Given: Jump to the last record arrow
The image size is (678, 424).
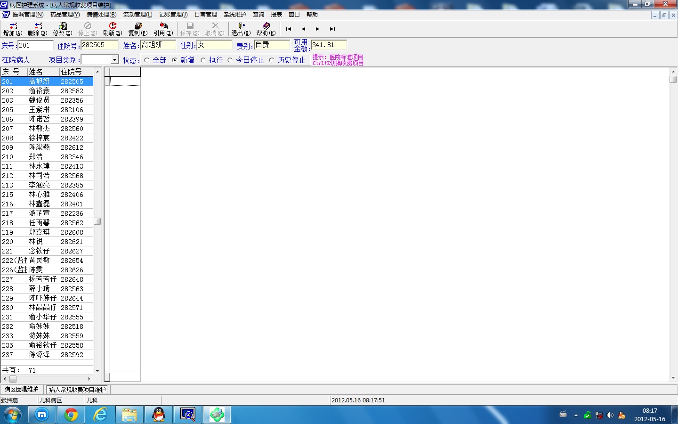Looking at the screenshot, I should coord(332,29).
